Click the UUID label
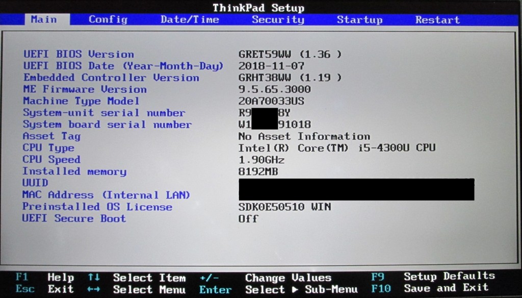Viewport: 522px width, 298px height. coord(35,183)
